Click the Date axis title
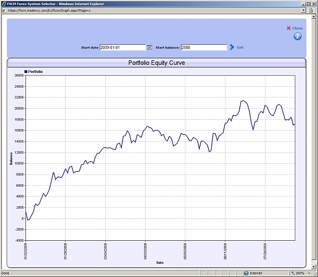 [160, 263]
